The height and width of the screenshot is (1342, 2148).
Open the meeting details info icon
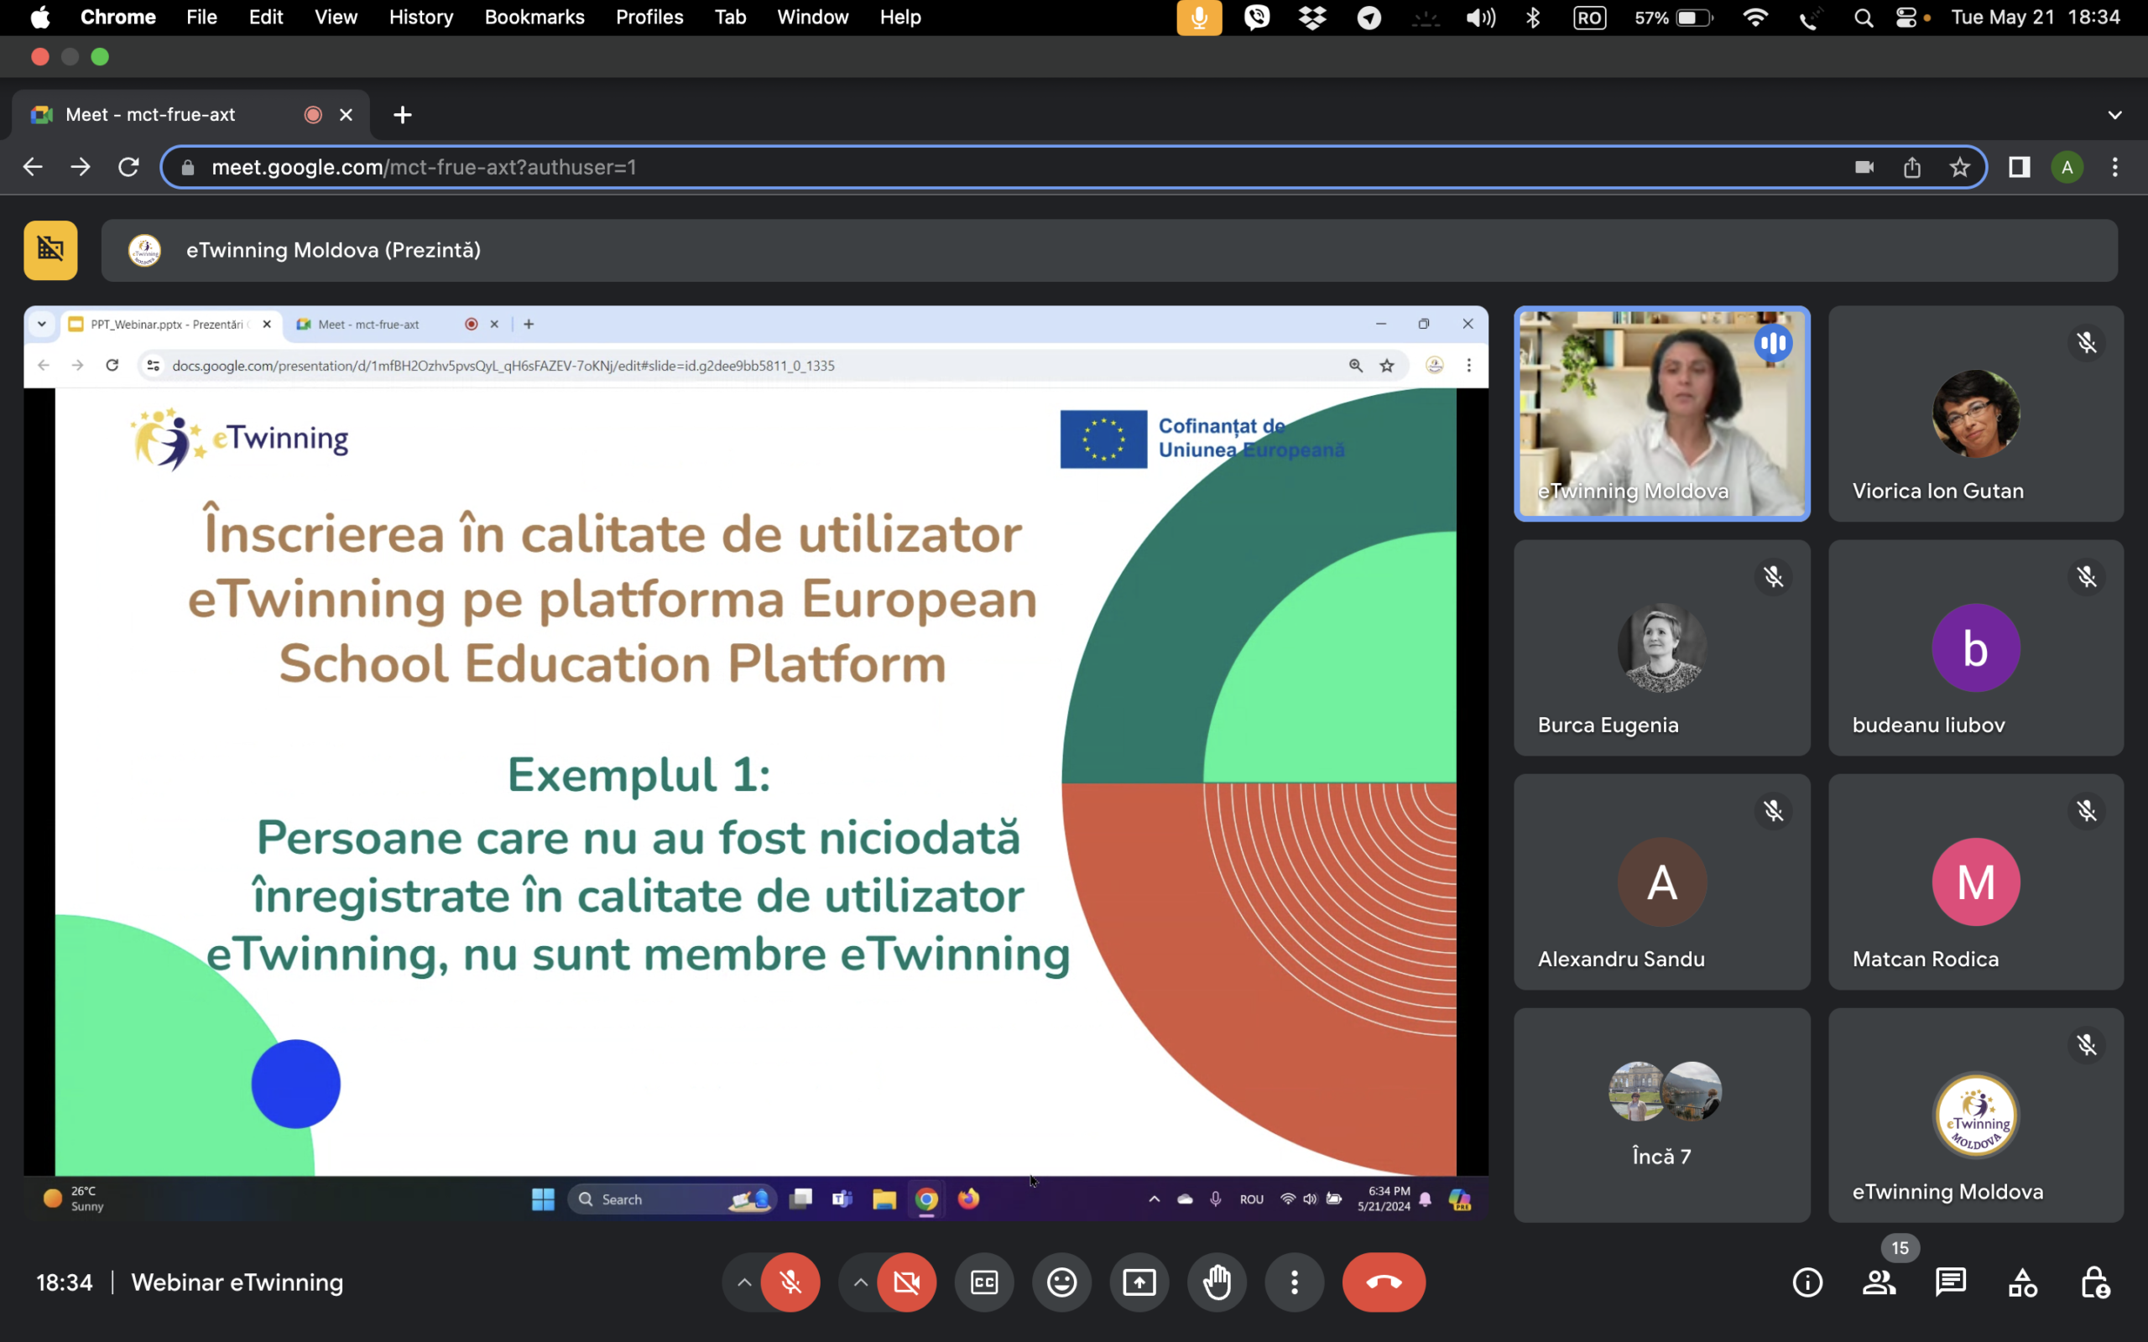click(1807, 1282)
